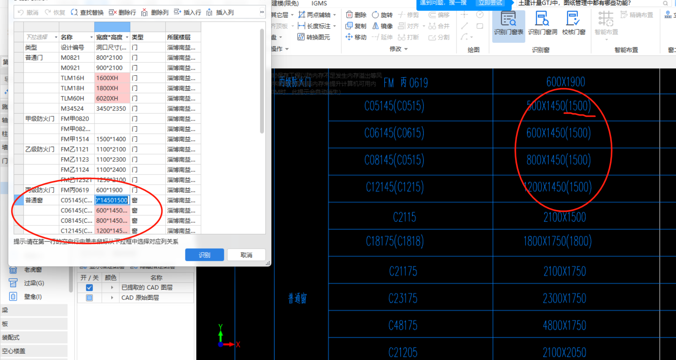
Task: Click the 识别 confirm button
Action: [204, 255]
